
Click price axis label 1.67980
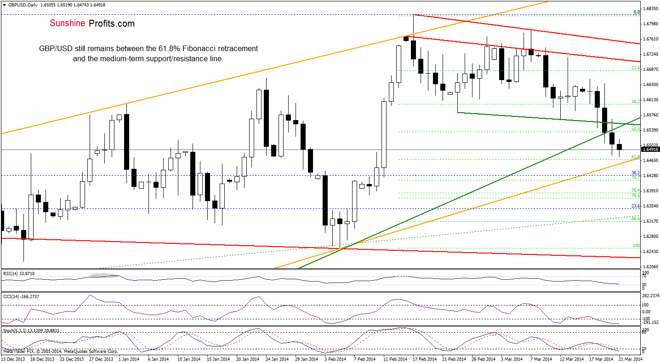(x=651, y=24)
